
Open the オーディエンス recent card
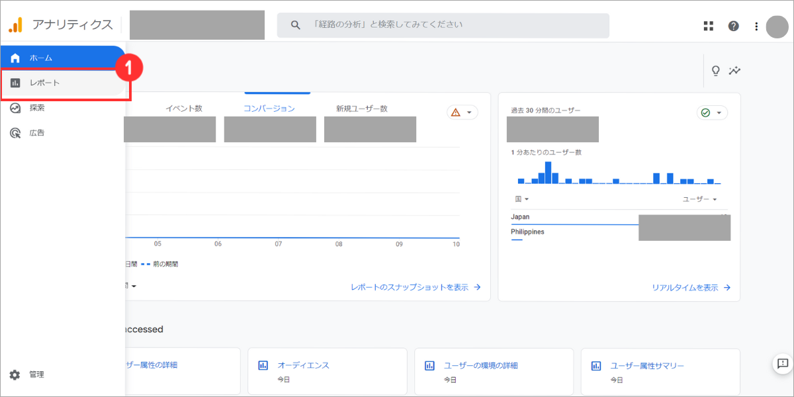327,371
